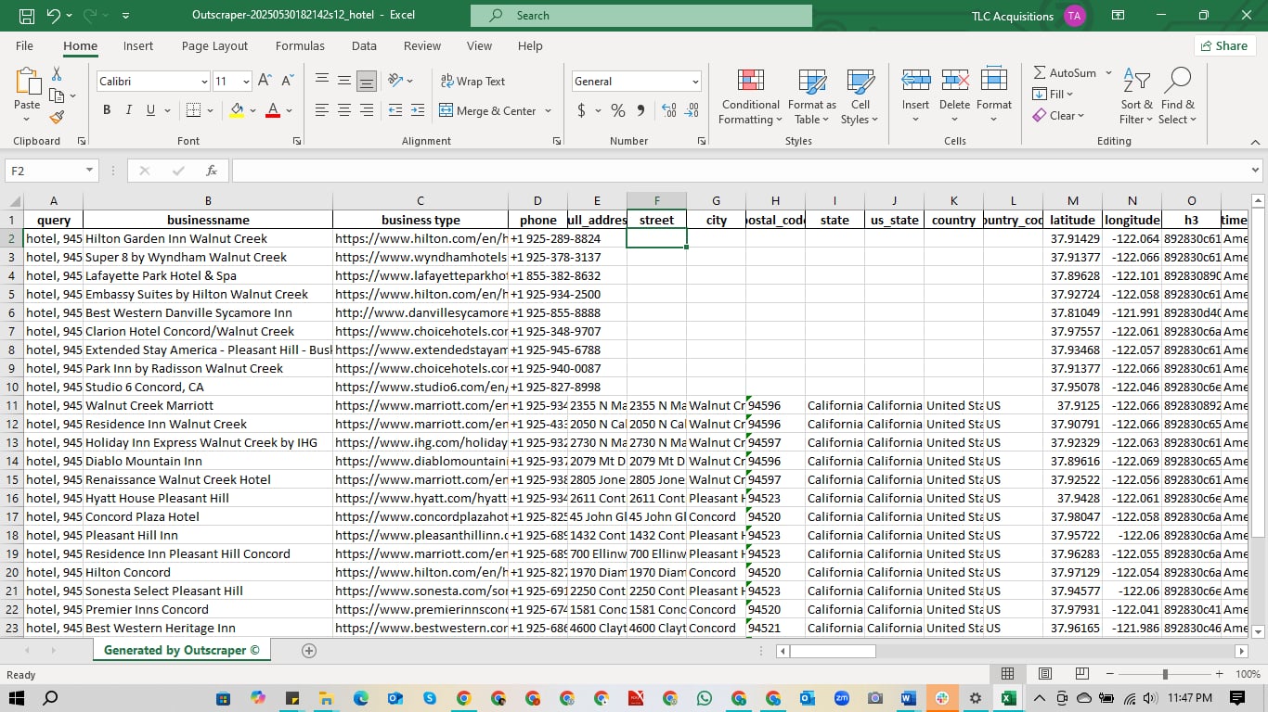Open the Formulas ribbon tab

(300, 46)
